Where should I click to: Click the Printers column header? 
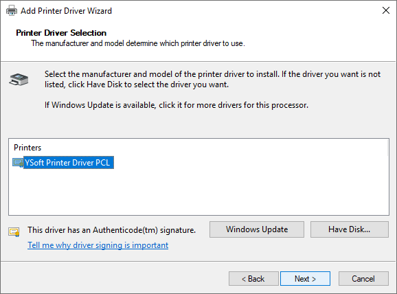click(x=27, y=148)
